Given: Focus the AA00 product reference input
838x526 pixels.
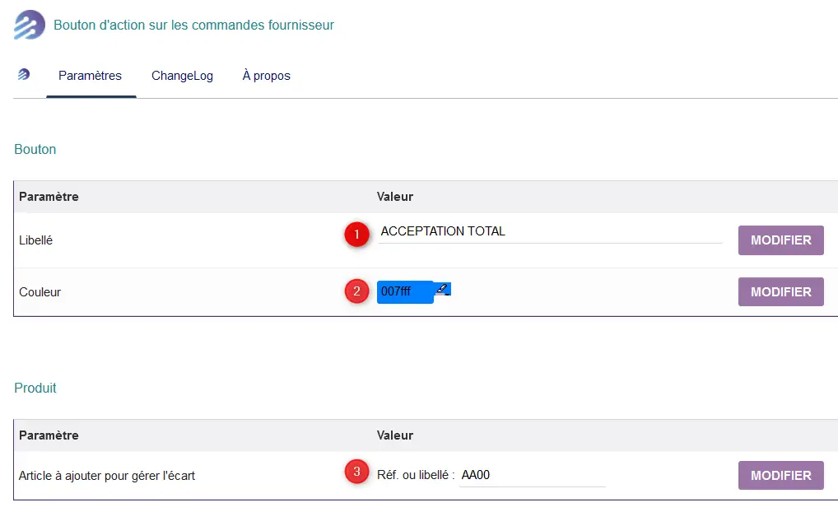Looking at the screenshot, I should (x=533, y=475).
